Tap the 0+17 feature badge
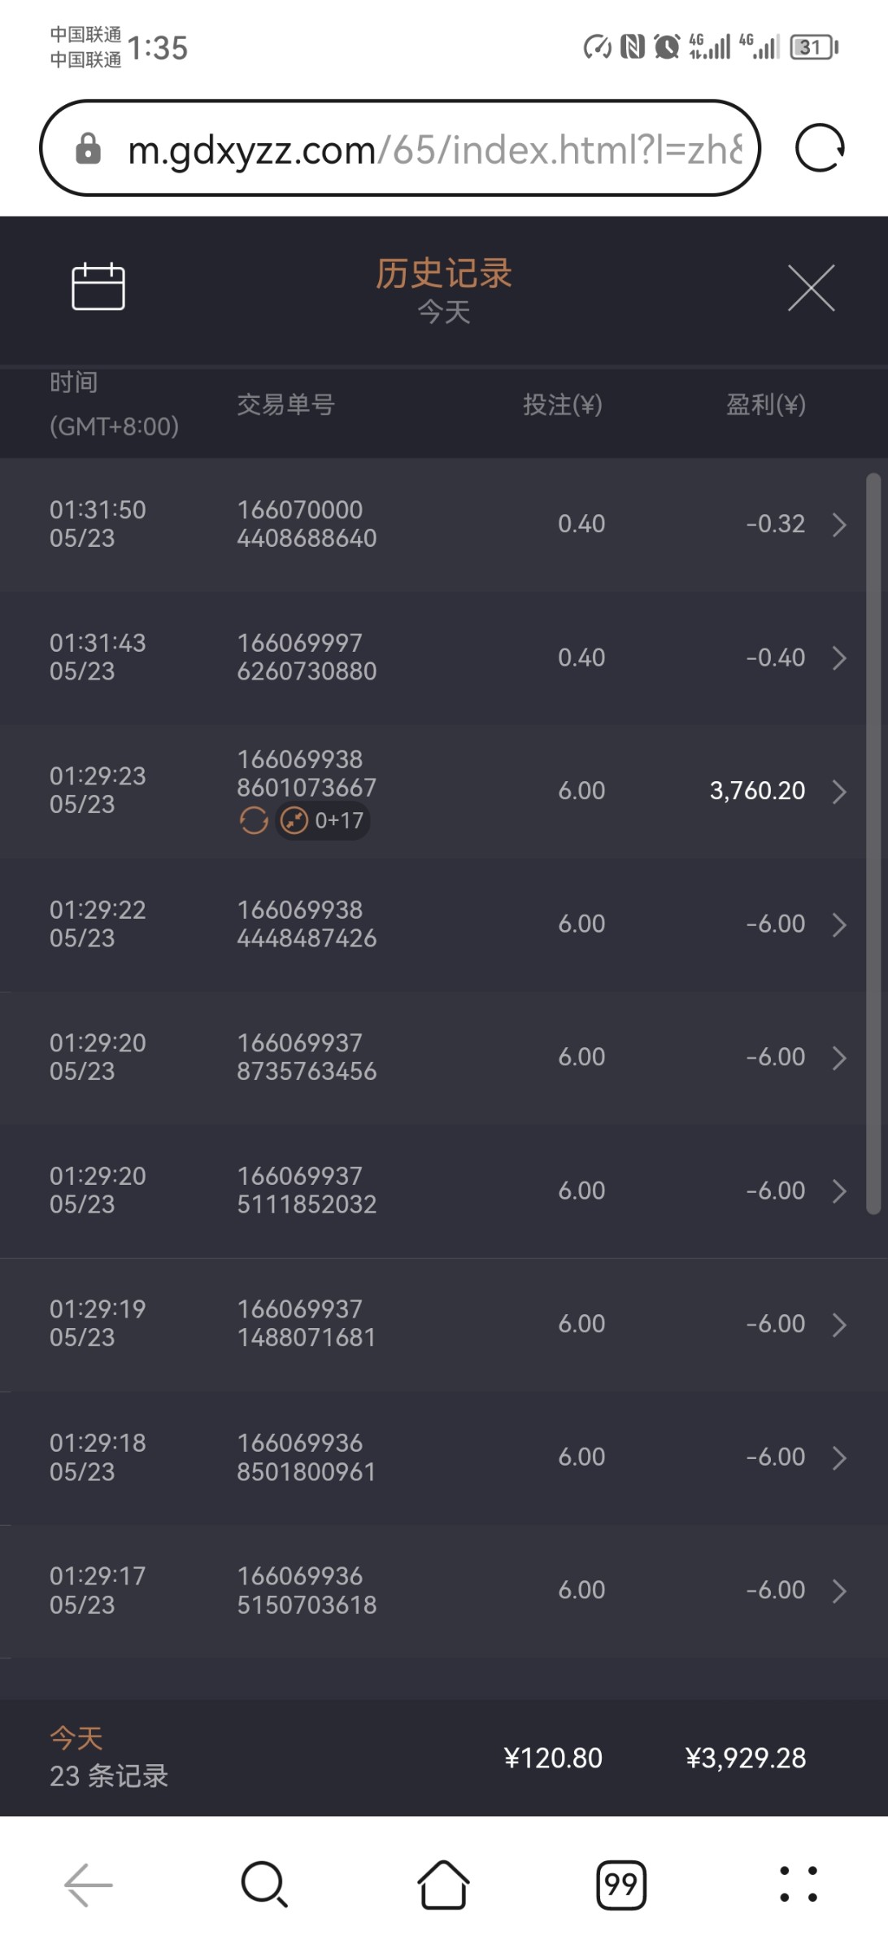 click(x=324, y=820)
